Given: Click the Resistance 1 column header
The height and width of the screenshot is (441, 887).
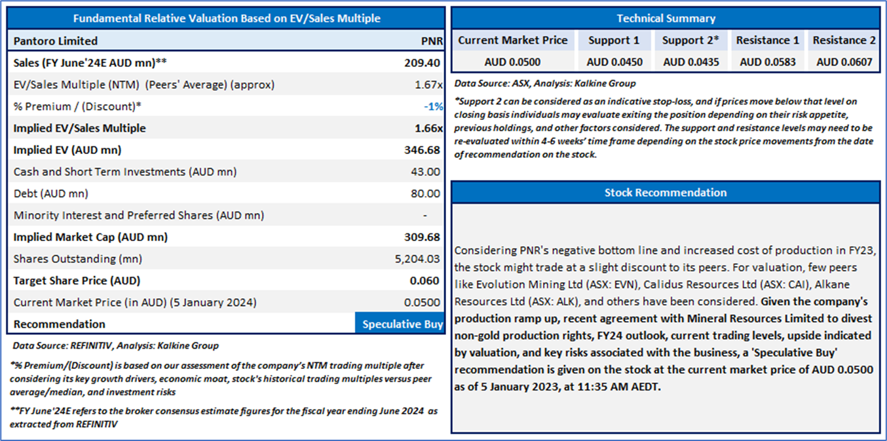Looking at the screenshot, I should point(767,41).
